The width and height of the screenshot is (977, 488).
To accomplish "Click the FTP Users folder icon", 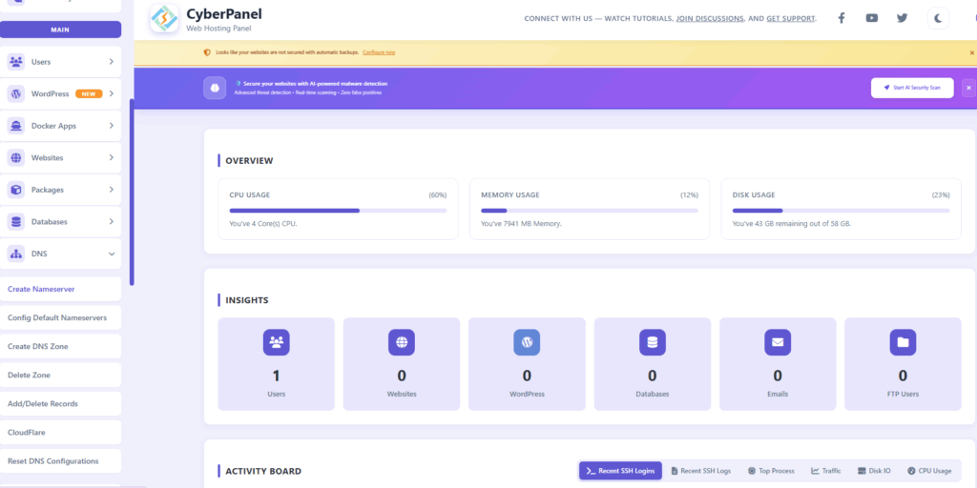I will [903, 342].
